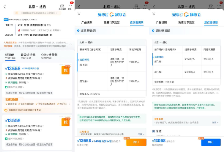Open 航司里程 5501起 in the first fare card
This screenshot has width=224, height=152.
(17, 83)
